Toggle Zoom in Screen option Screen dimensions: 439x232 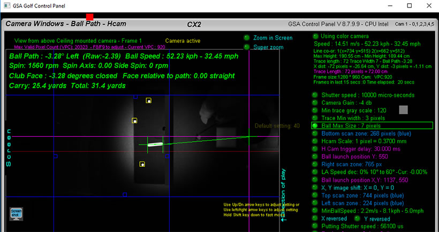tap(247, 38)
